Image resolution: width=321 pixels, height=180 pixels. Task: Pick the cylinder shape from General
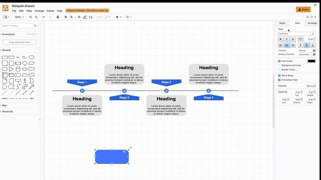(x=18, y=69)
